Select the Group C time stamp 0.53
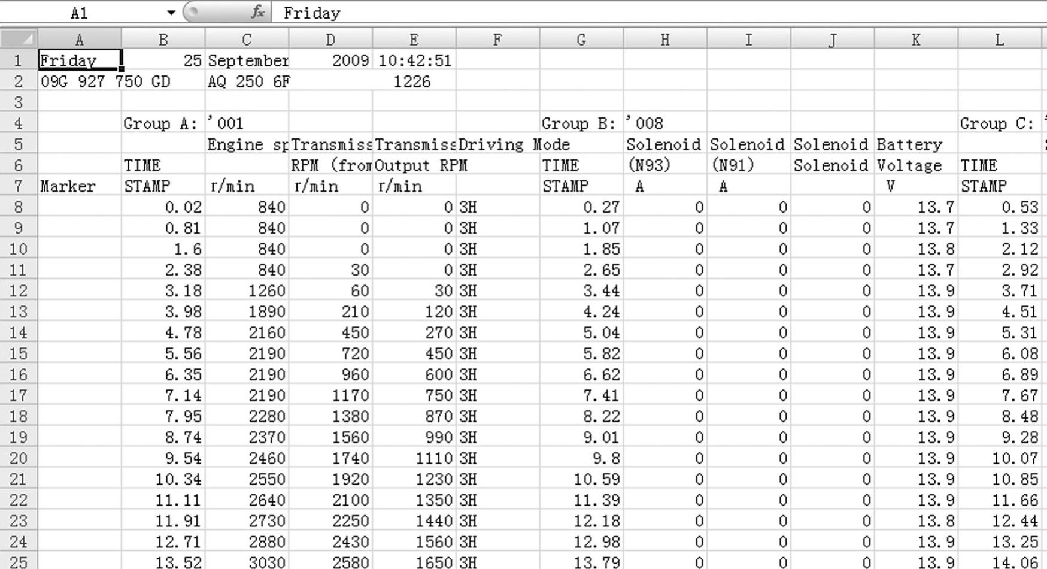1047x569 pixels. pos(1000,207)
